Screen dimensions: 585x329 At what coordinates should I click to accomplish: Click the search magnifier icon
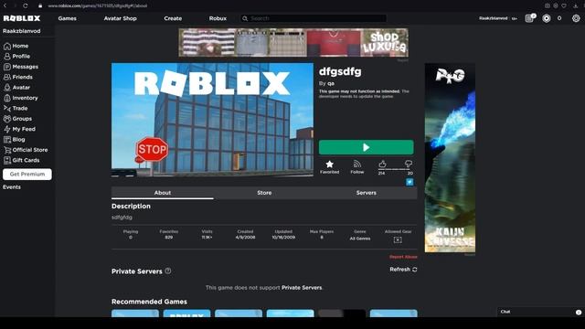pyautogui.click(x=245, y=18)
